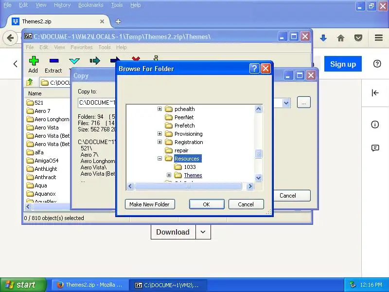
Task: Click folder tree horizontal scroll right arrow
Action: click(x=250, y=186)
